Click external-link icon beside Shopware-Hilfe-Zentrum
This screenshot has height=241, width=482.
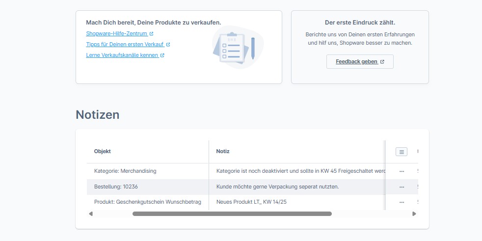[152, 34]
